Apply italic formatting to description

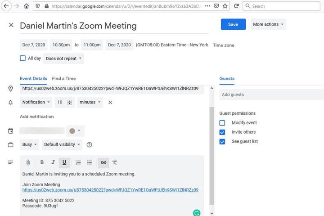pos(53,162)
